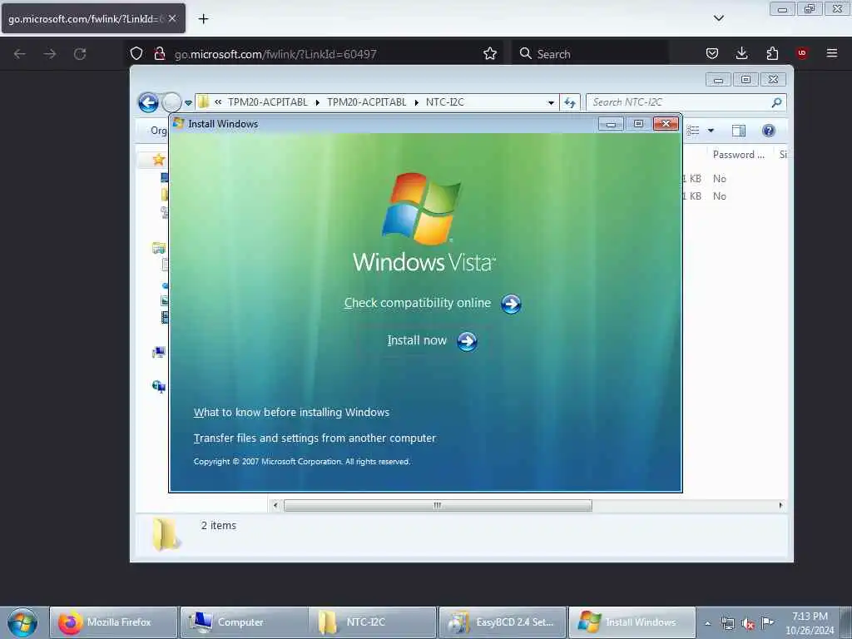Expand arrow after second TPM20-ACPITABL breadcrumb
Screen dimensions: 852x639
click(416, 102)
